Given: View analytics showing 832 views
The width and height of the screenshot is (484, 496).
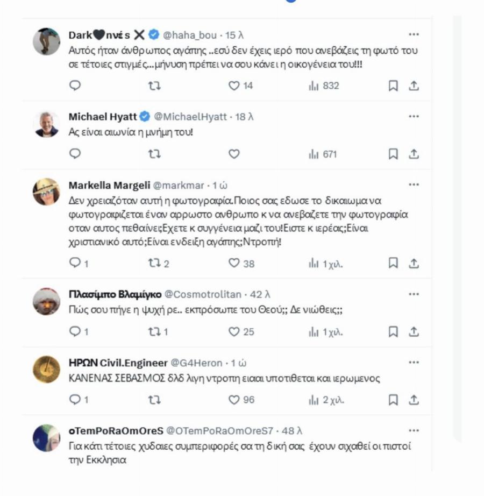Looking at the screenshot, I should [324, 86].
